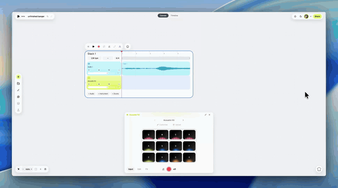The width and height of the screenshot is (338, 188).
Task: Open the files icon in left sidebar
Action: [18, 83]
